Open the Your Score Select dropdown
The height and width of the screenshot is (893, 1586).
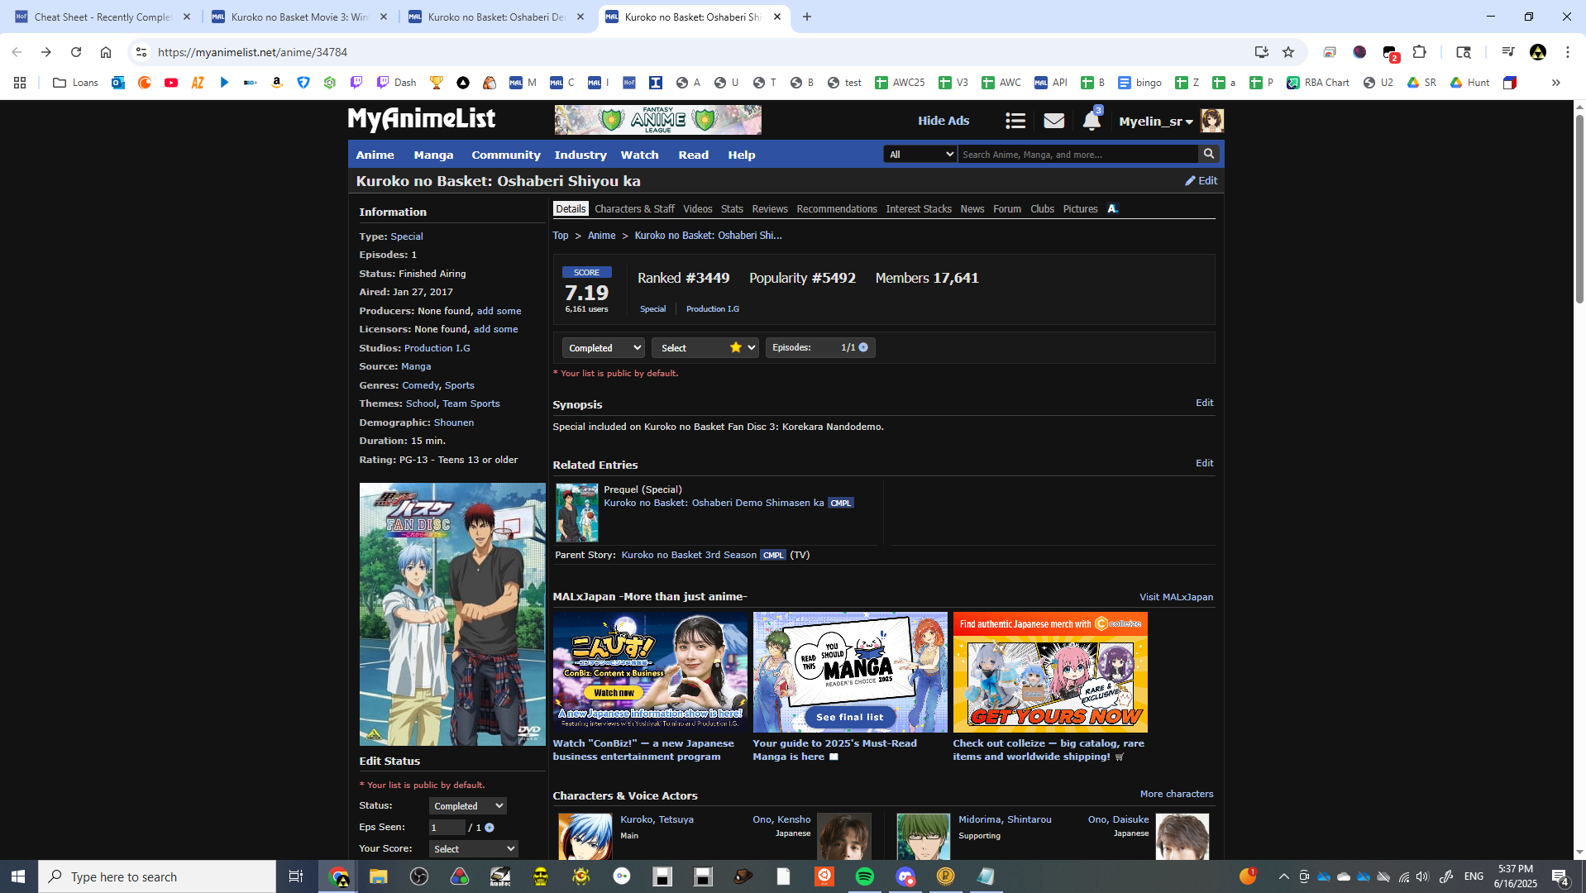pyautogui.click(x=474, y=849)
